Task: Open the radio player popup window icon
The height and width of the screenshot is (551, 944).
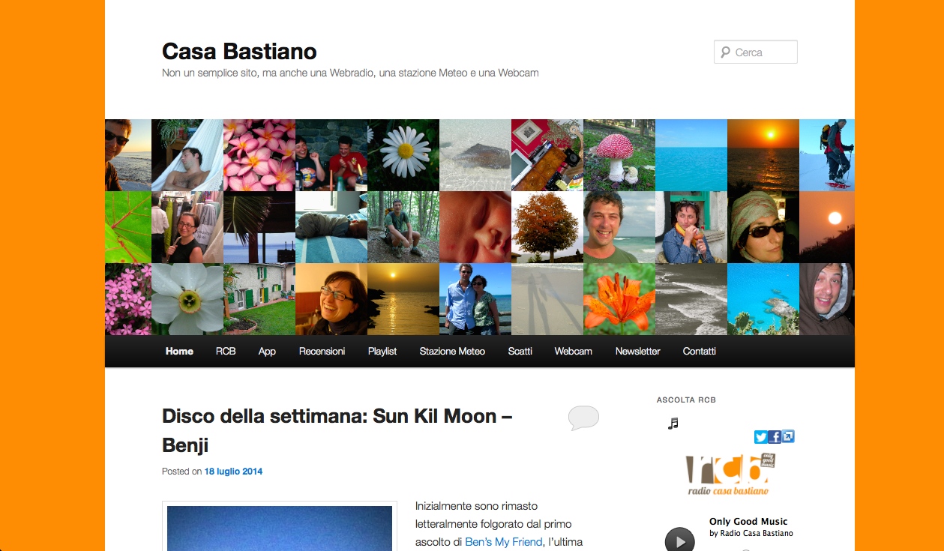Action: point(788,436)
